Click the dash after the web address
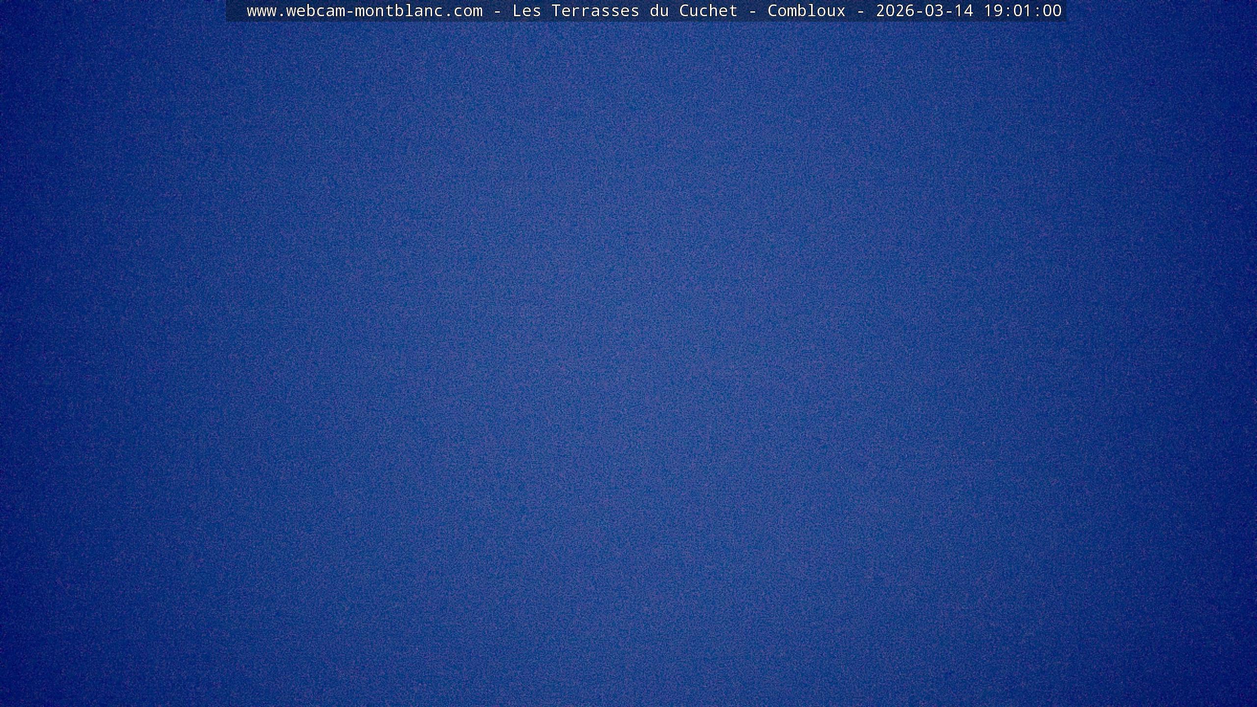The image size is (1257, 707). pos(497,11)
